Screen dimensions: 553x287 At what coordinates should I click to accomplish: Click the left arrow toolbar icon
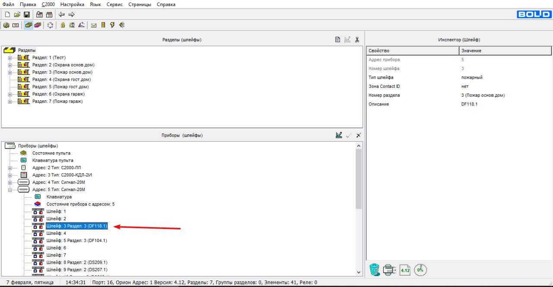pos(62,14)
